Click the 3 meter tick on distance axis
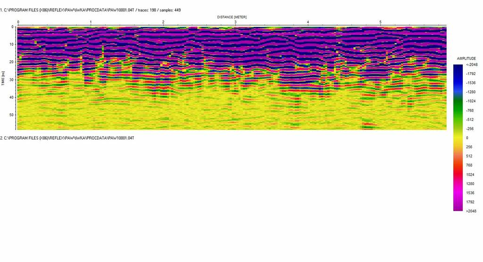 tap(235, 22)
